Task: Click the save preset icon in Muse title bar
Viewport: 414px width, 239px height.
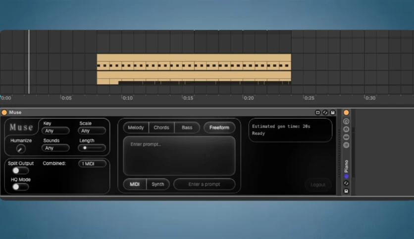Action: tap(332, 113)
